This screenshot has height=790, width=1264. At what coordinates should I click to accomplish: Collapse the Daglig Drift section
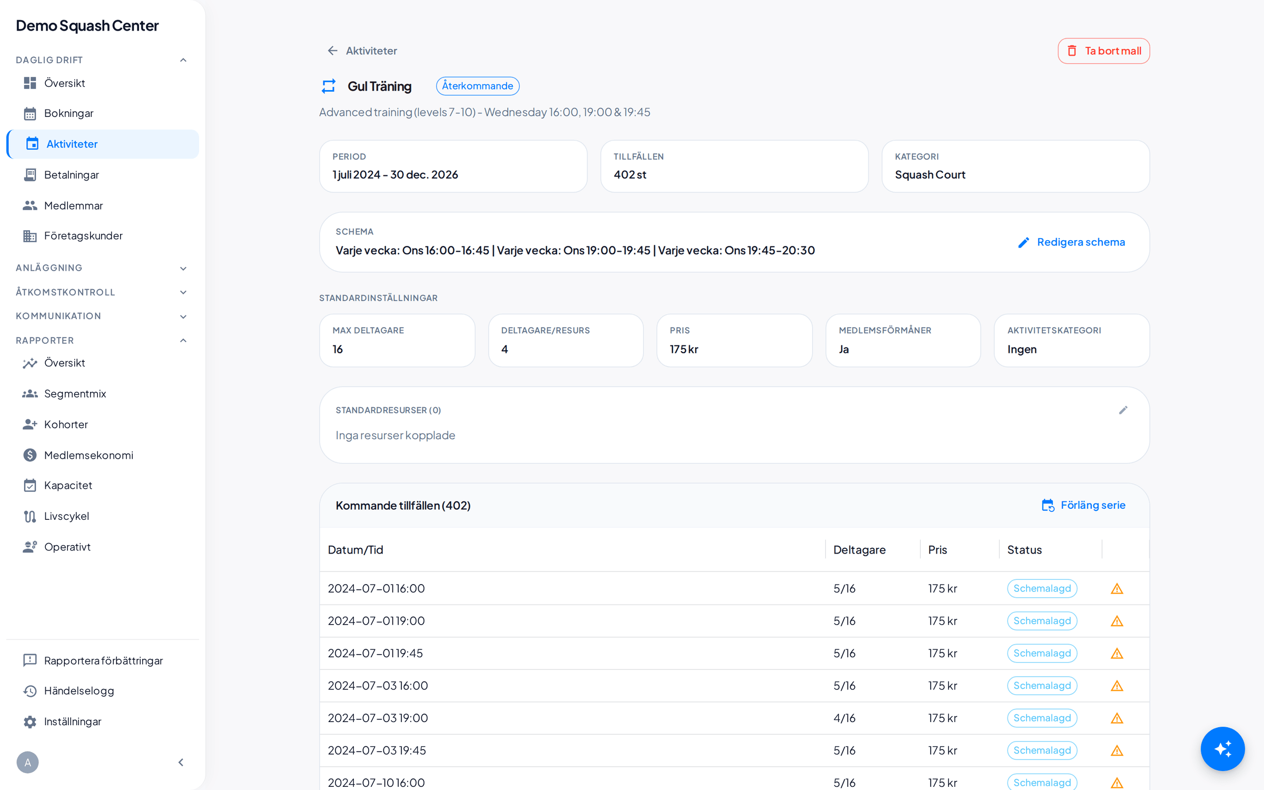point(183,60)
